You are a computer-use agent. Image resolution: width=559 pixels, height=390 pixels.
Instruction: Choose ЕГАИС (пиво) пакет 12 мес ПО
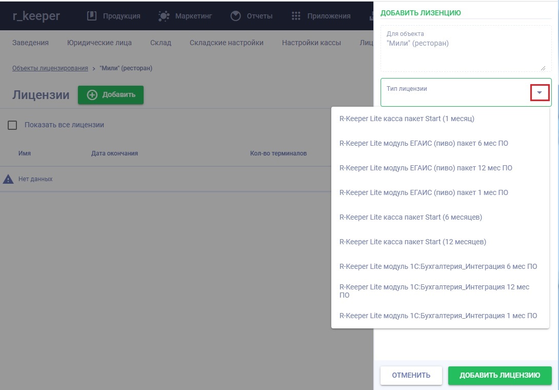click(x=440, y=168)
